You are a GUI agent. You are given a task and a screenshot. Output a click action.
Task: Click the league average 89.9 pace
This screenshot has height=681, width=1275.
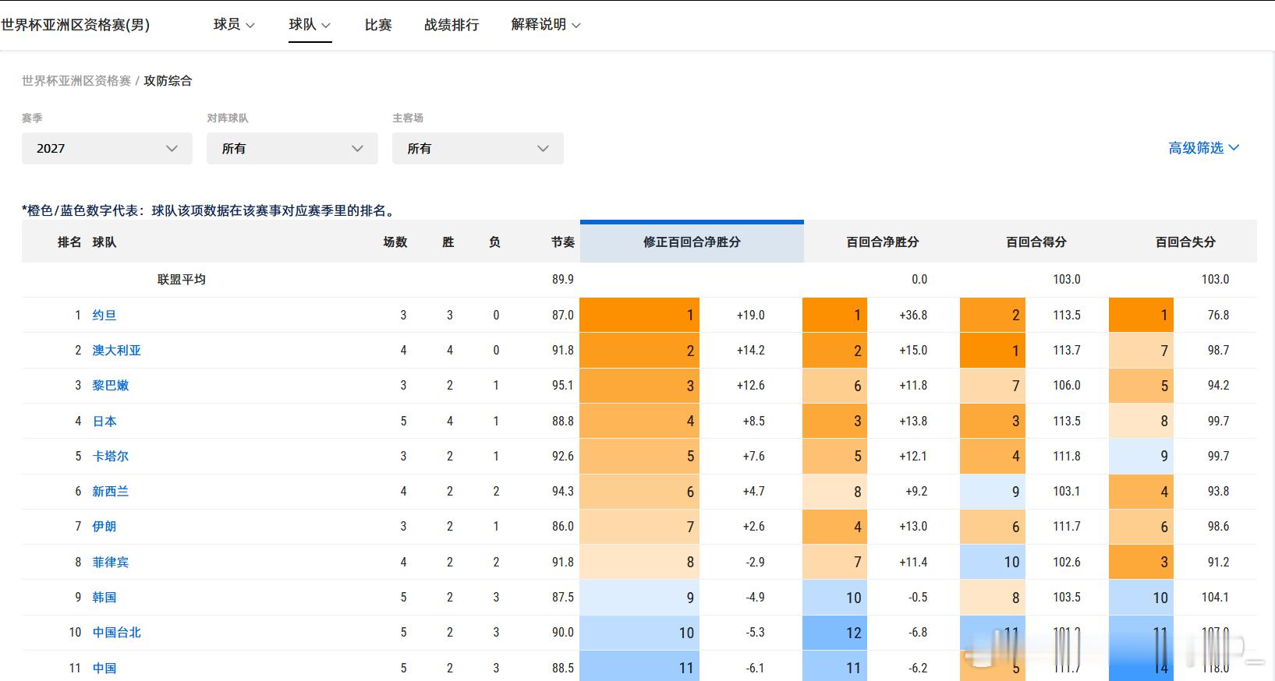point(562,279)
